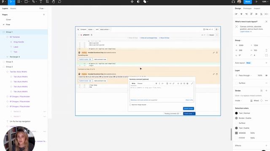Image resolution: width=270 pixels, height=151 pixels.
Task: Open the shape tools dropdown arrow
Action: point(29,2)
